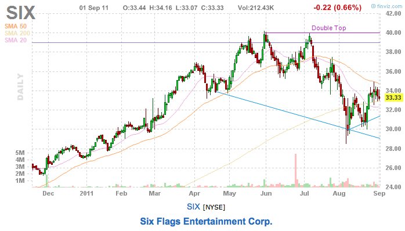
Task: Click the early-December green volume bar
Action: [47, 181]
